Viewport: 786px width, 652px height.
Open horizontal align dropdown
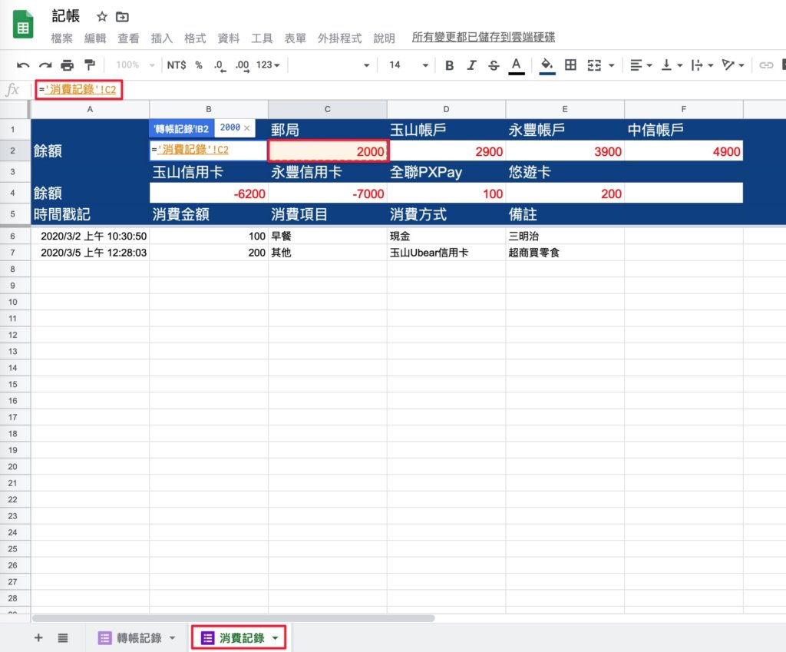(641, 65)
